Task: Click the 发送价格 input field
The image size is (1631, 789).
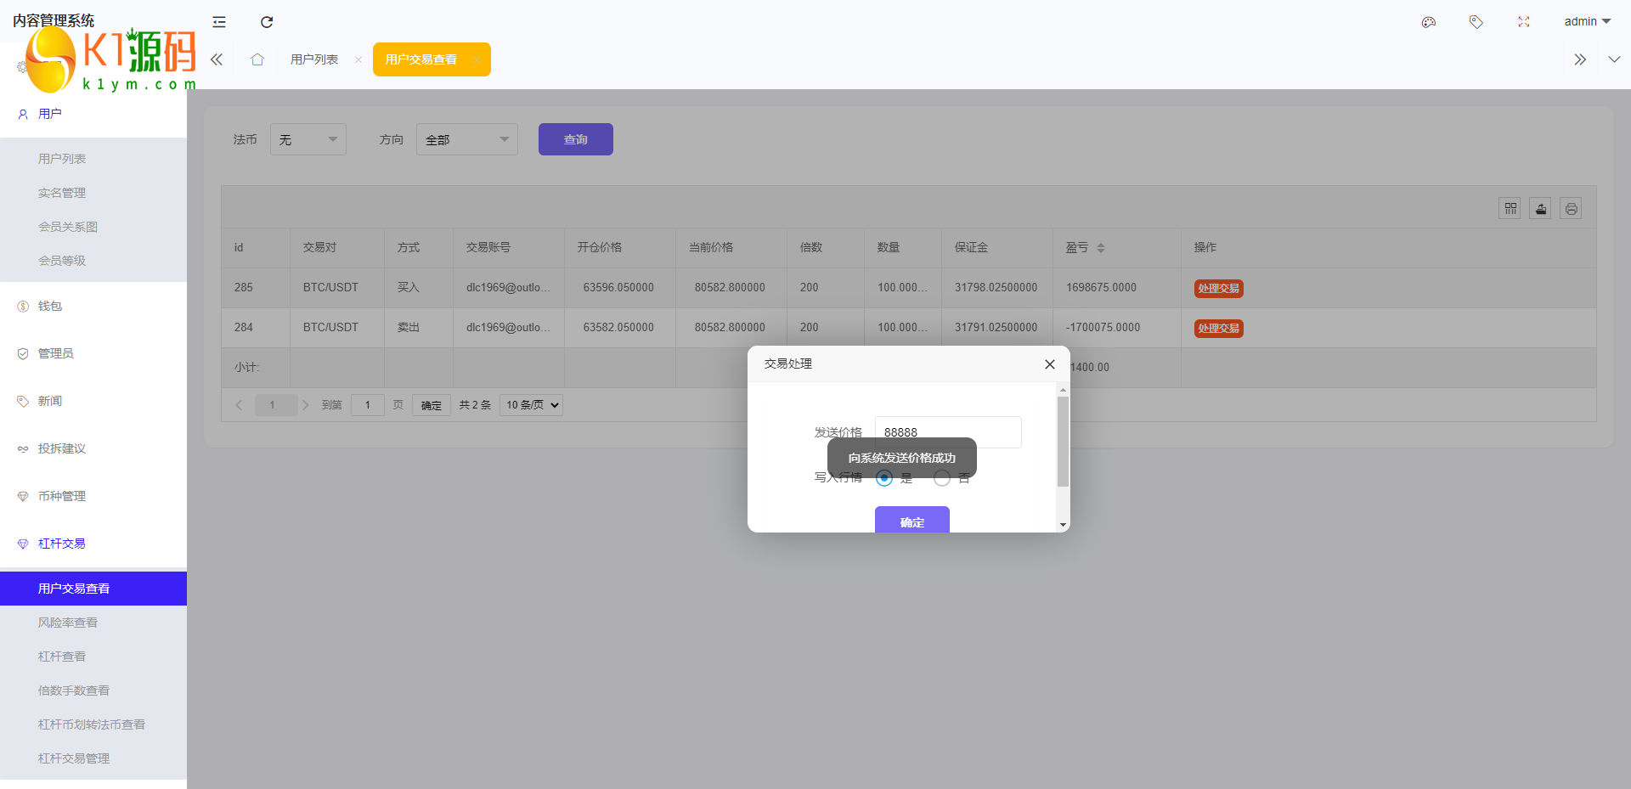Action: 948,432
